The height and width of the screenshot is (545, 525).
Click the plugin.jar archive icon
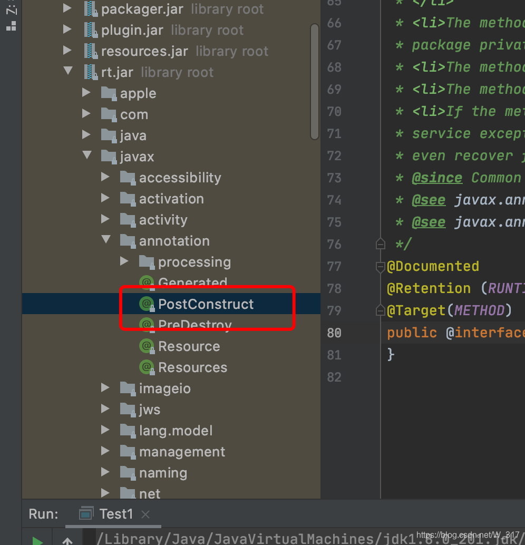(91, 30)
